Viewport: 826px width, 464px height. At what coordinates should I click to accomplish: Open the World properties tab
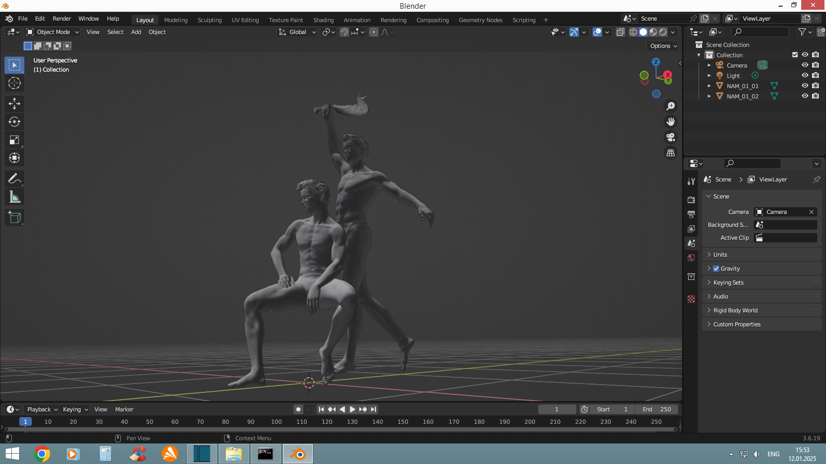click(x=691, y=258)
